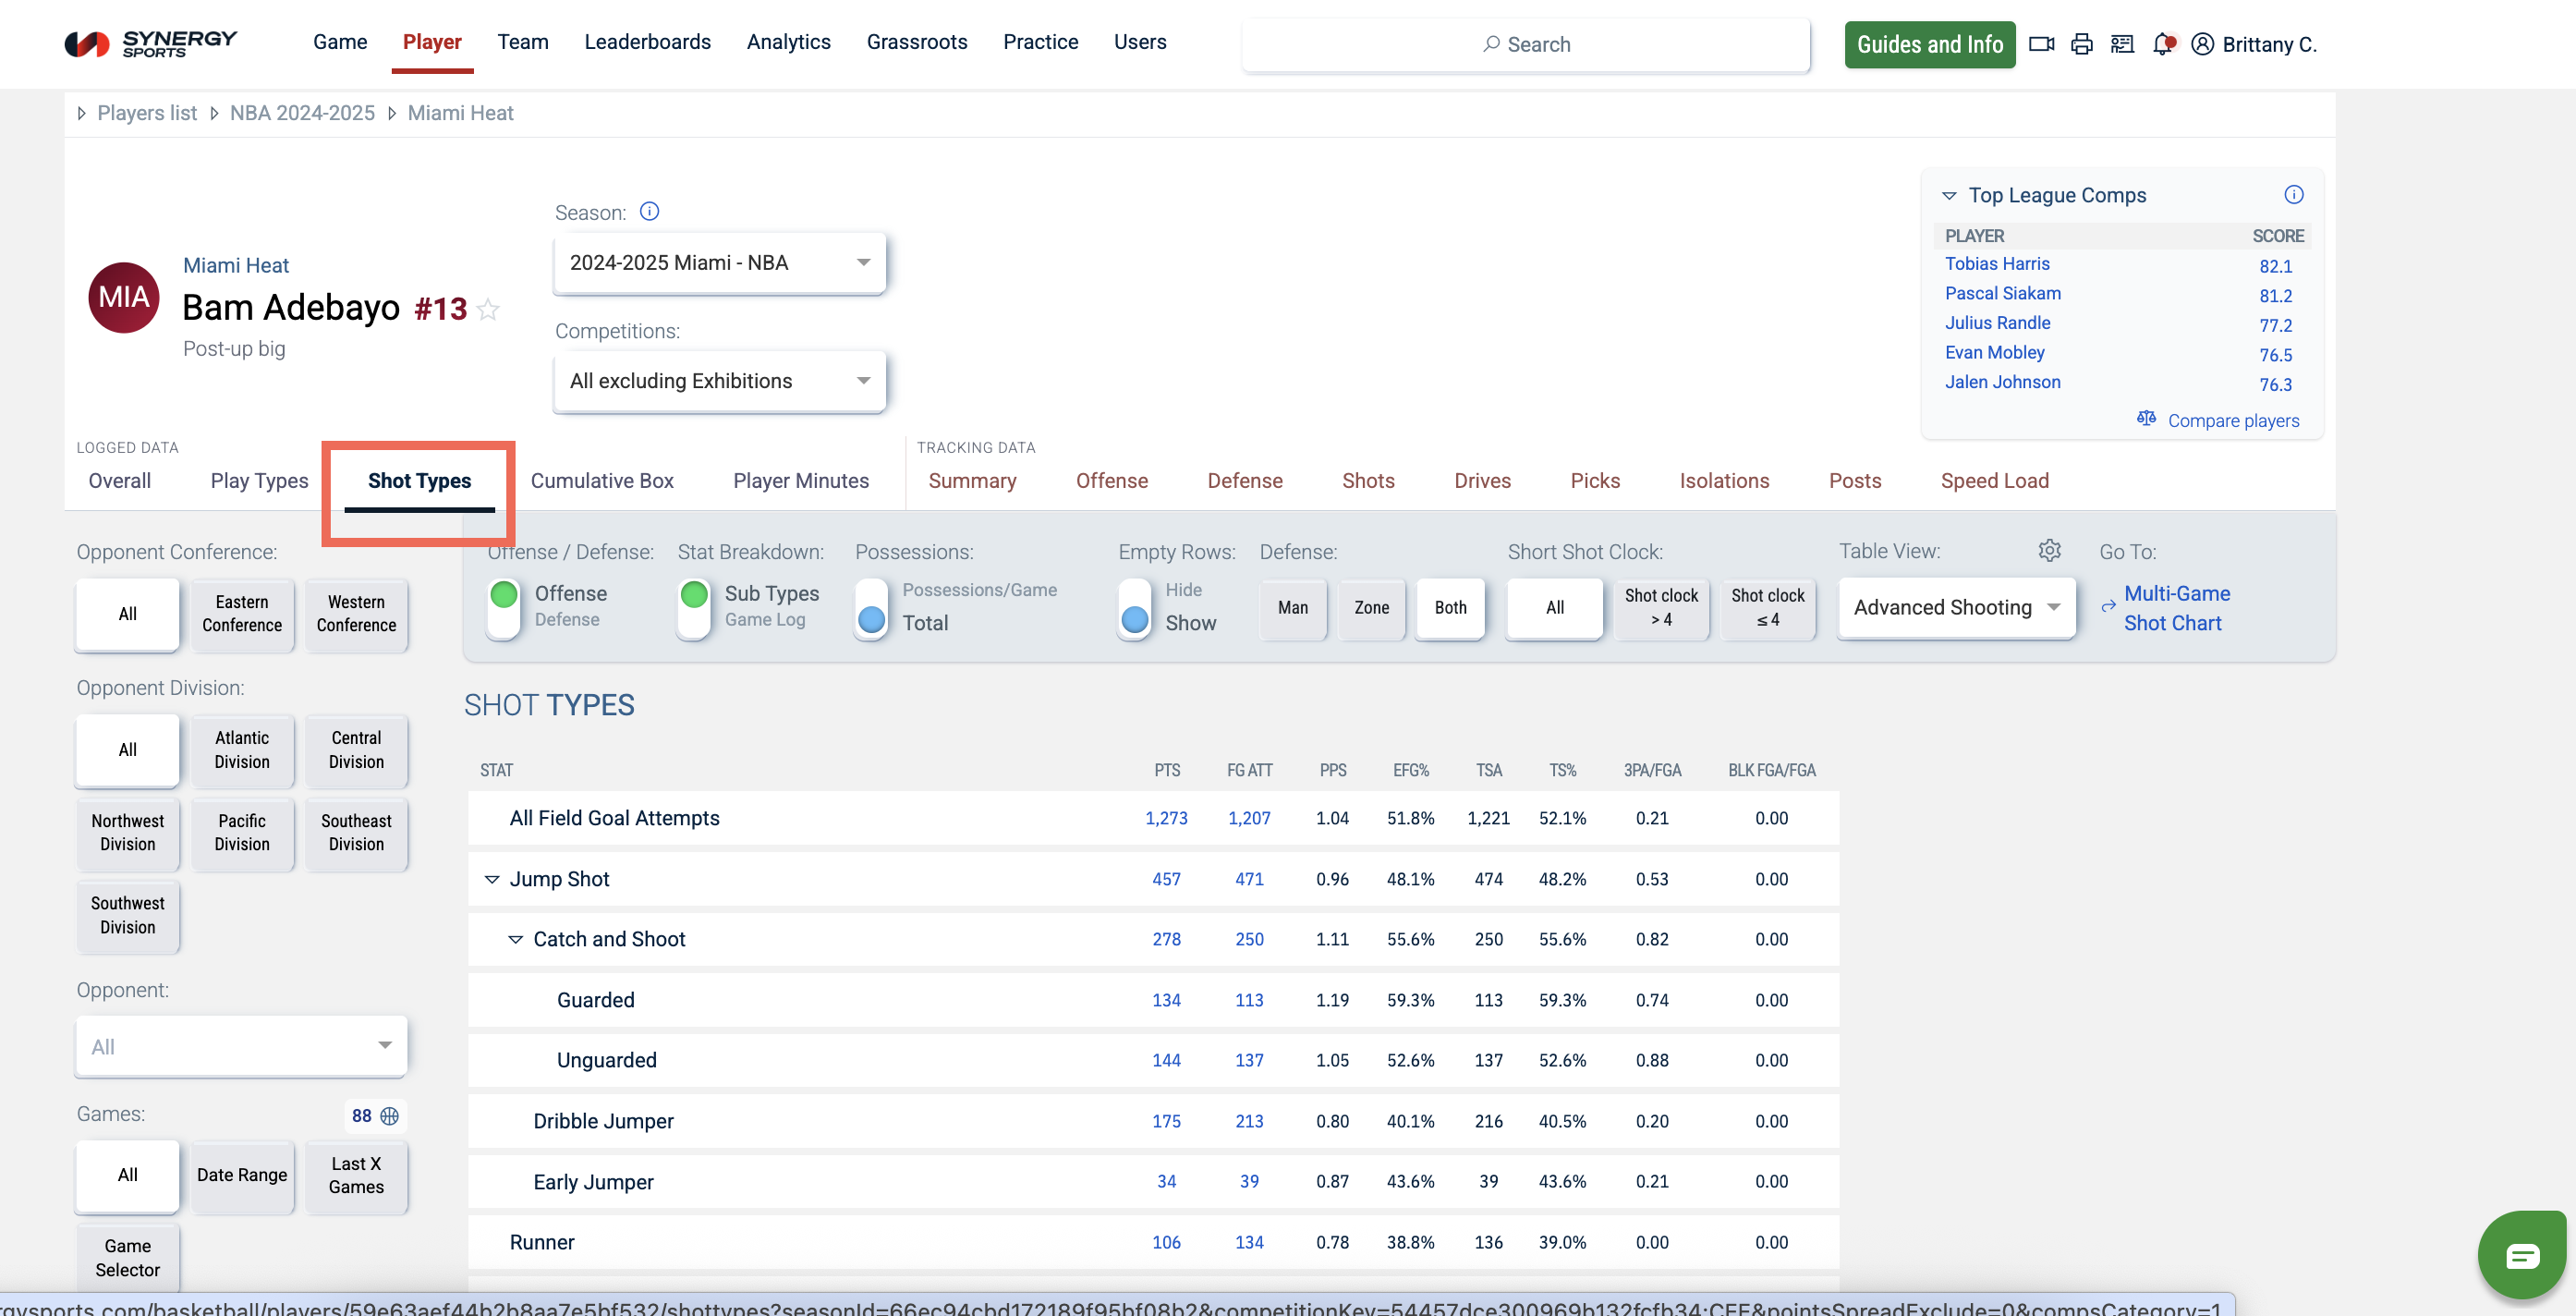Click the Guides and Info button
This screenshot has width=2576, height=1316.
click(1929, 44)
